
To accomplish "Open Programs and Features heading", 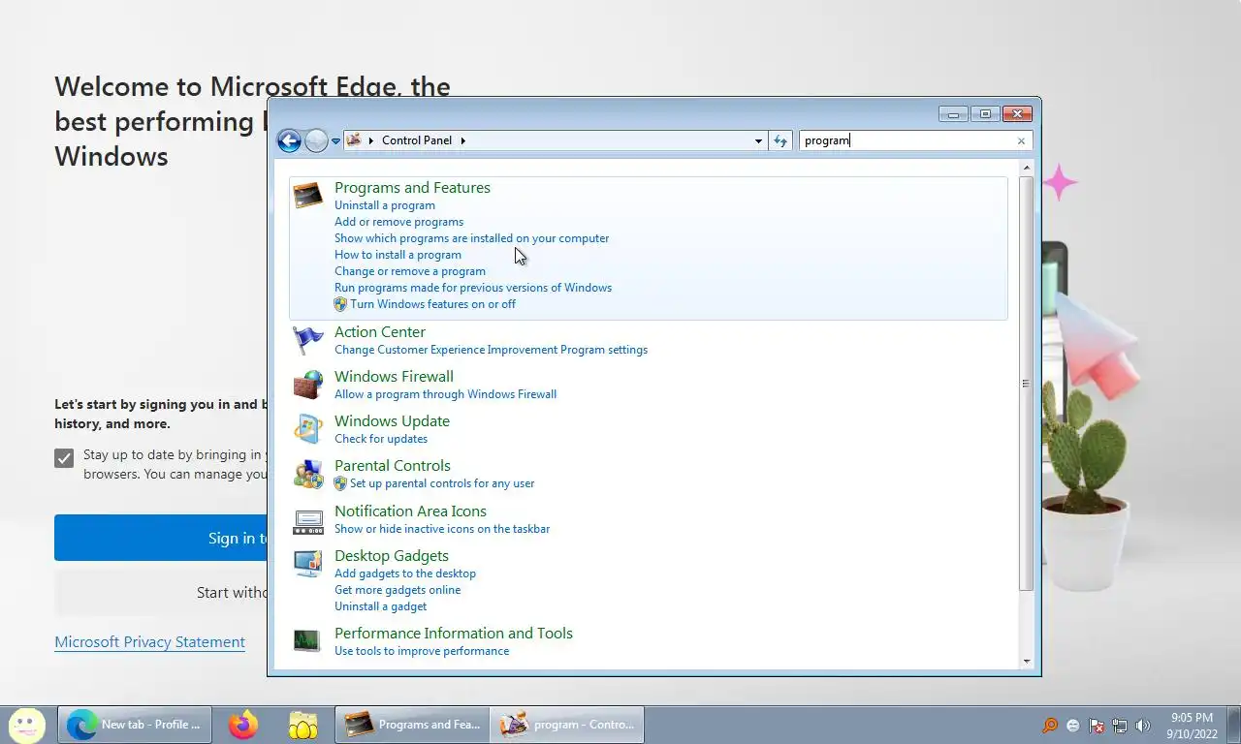I will click(412, 188).
